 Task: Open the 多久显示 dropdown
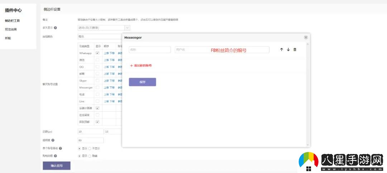[x=104, y=28]
